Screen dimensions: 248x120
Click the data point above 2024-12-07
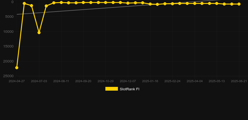pos(128,3)
